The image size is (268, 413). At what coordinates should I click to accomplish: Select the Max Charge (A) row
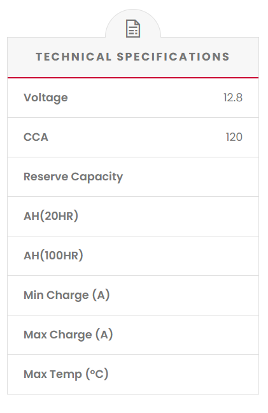pyautogui.click(x=133, y=335)
